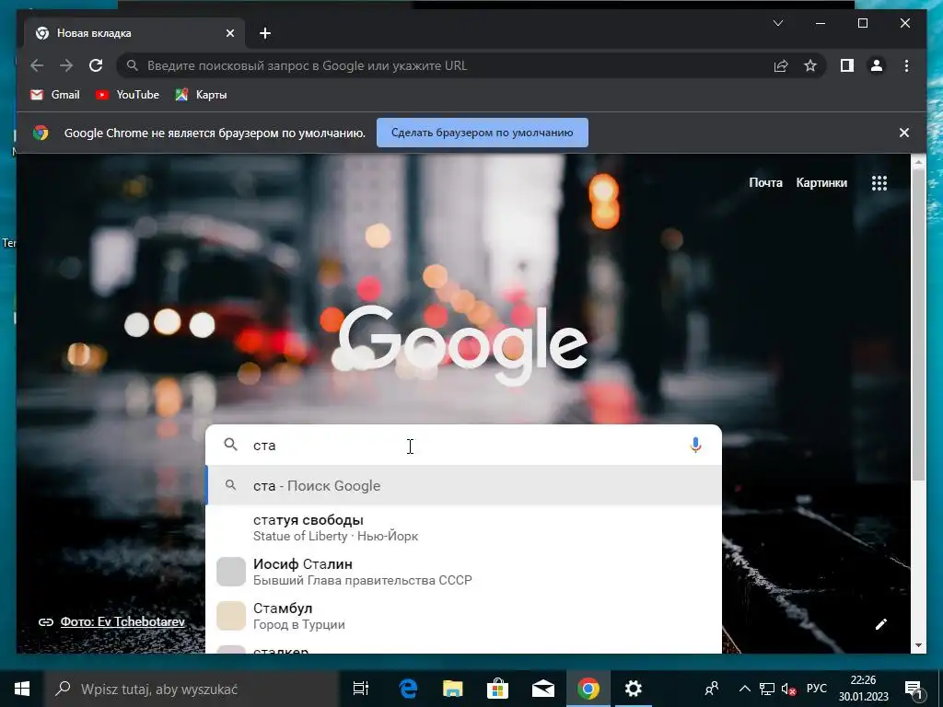
Task: Toggle the Chrome side panel
Action: point(847,65)
